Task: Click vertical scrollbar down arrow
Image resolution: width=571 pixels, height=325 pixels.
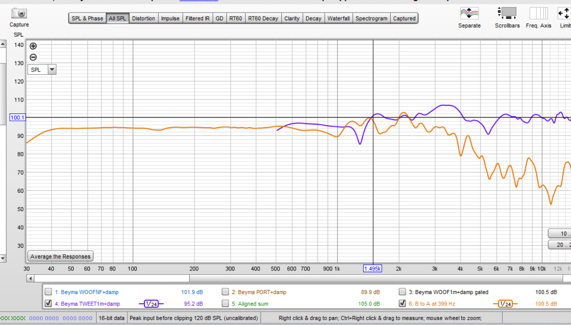Action: point(2,258)
